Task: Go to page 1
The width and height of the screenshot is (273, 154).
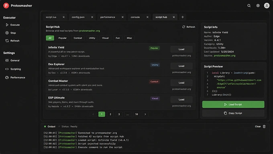Action: [102, 114]
